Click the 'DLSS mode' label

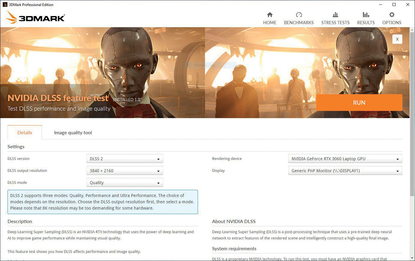tap(17, 182)
